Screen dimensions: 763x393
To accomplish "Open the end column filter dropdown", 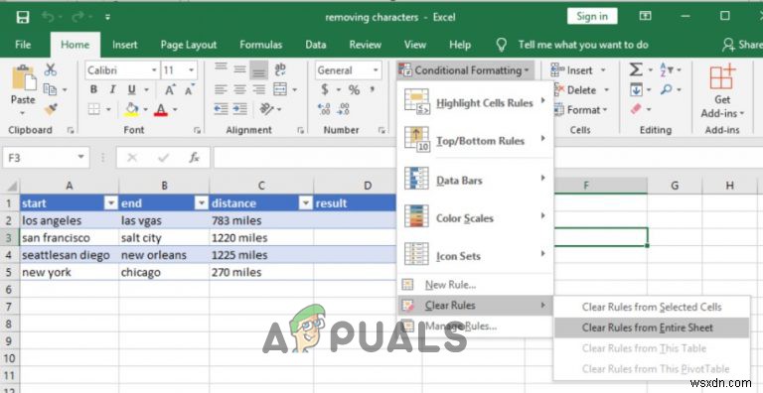I will (x=201, y=203).
